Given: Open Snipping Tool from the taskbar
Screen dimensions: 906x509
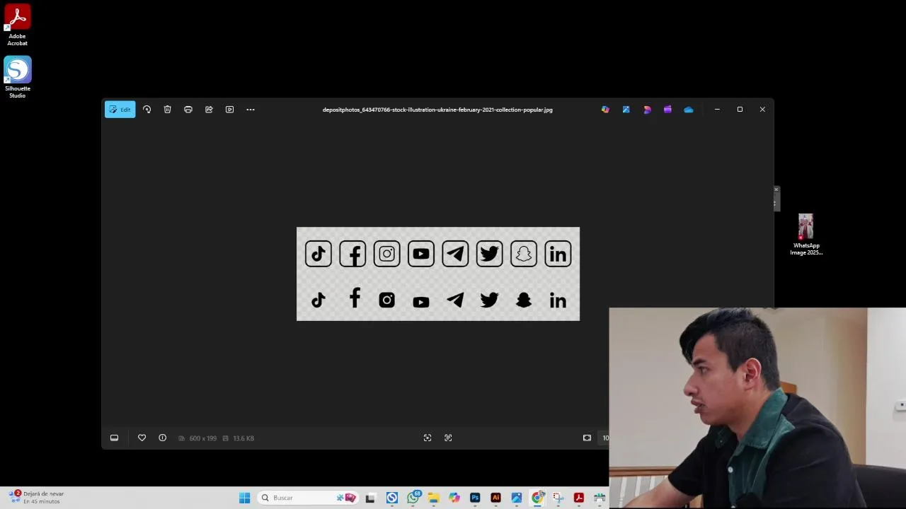Looking at the screenshot, I should 558,498.
